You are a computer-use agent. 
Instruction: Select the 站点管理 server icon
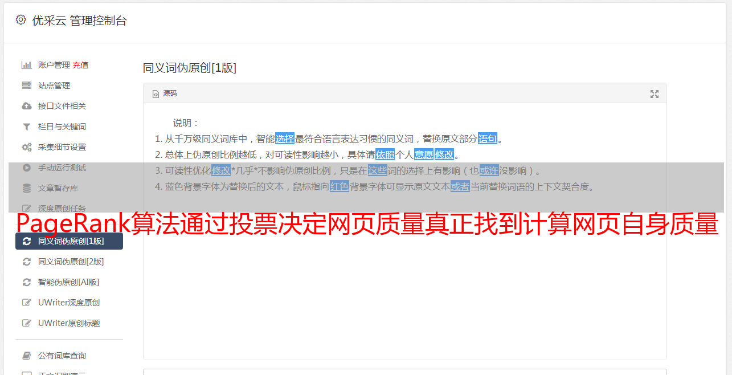pyautogui.click(x=26, y=85)
